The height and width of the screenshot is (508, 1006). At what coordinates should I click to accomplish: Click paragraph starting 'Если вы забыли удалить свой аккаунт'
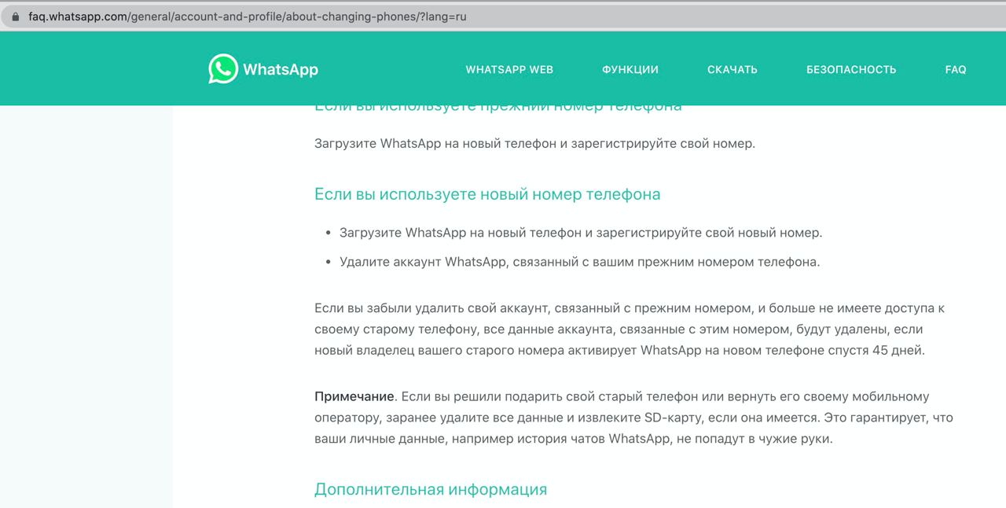[630, 329]
